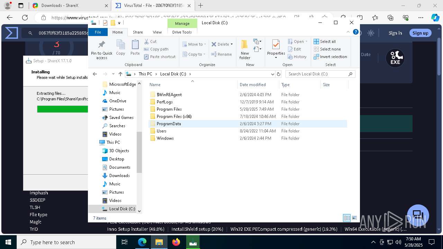The image size is (443, 249).
Task: Switch to Details view layout icon
Action: pos(347,218)
